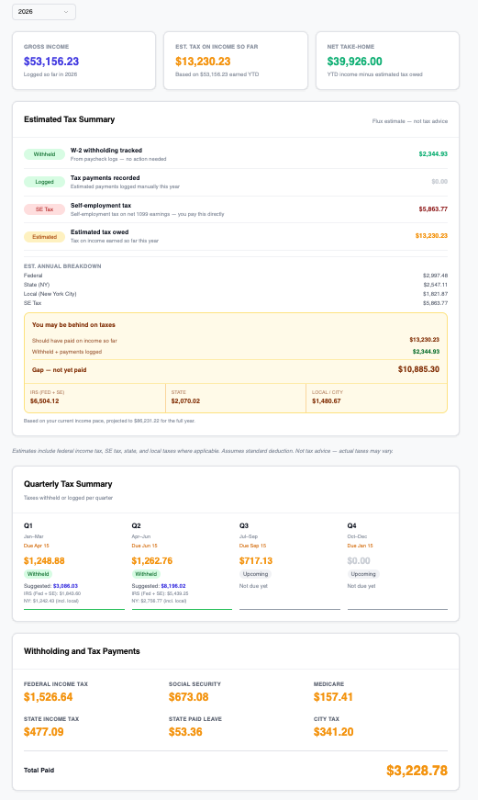Select the Q1 Jan–Mar quarter column

point(74,565)
